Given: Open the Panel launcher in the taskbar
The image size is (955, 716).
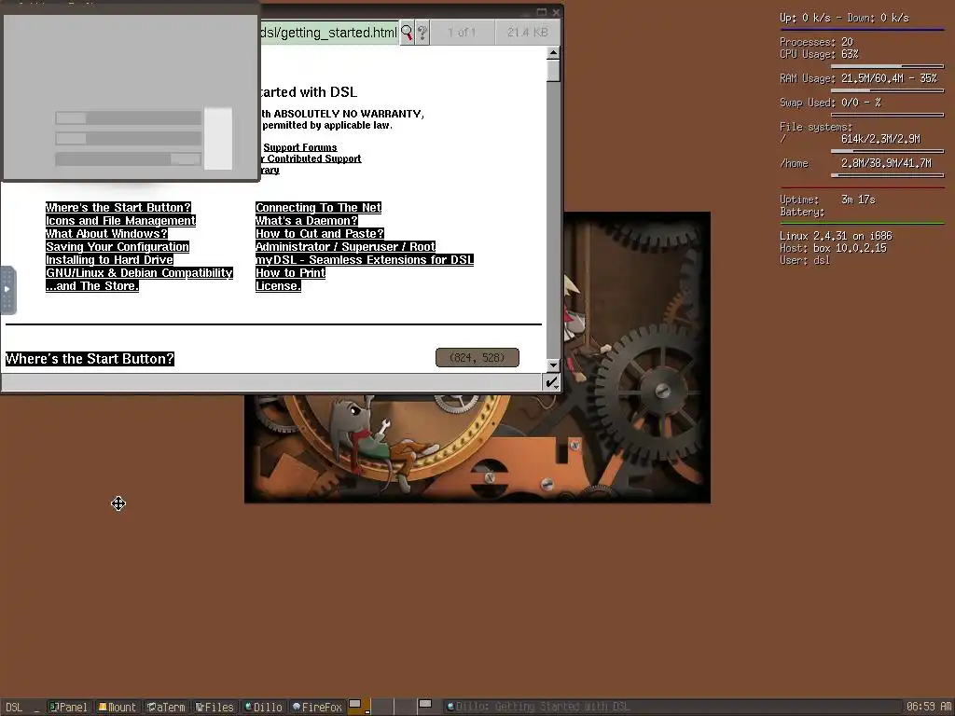Looking at the screenshot, I should pyautogui.click(x=68, y=707).
